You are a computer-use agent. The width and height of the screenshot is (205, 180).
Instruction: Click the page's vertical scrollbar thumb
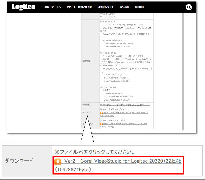click(x=183, y=71)
